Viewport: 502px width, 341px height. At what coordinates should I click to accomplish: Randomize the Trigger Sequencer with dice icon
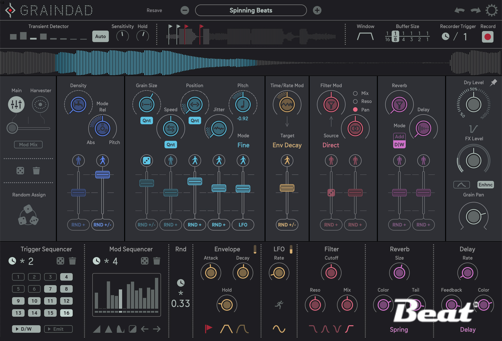60,261
